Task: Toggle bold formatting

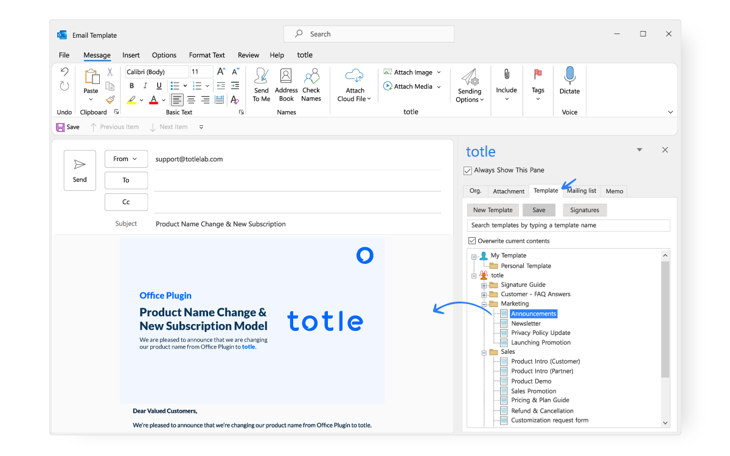Action: click(x=131, y=85)
